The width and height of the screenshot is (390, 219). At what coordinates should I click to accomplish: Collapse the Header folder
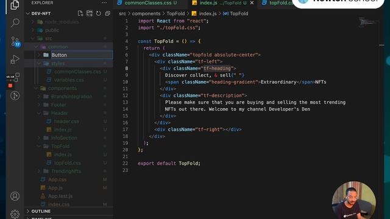point(39,113)
